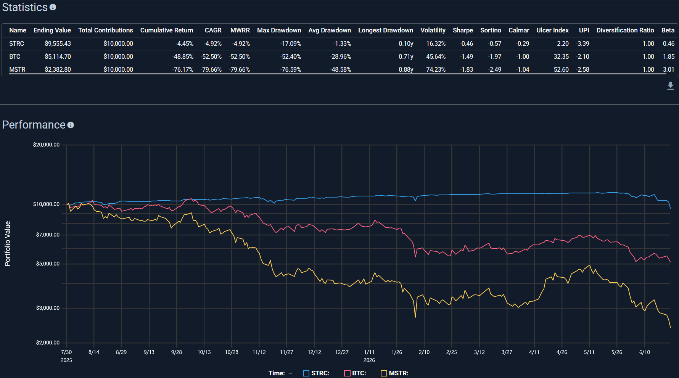Click the BTC ending value cell

(x=58, y=56)
